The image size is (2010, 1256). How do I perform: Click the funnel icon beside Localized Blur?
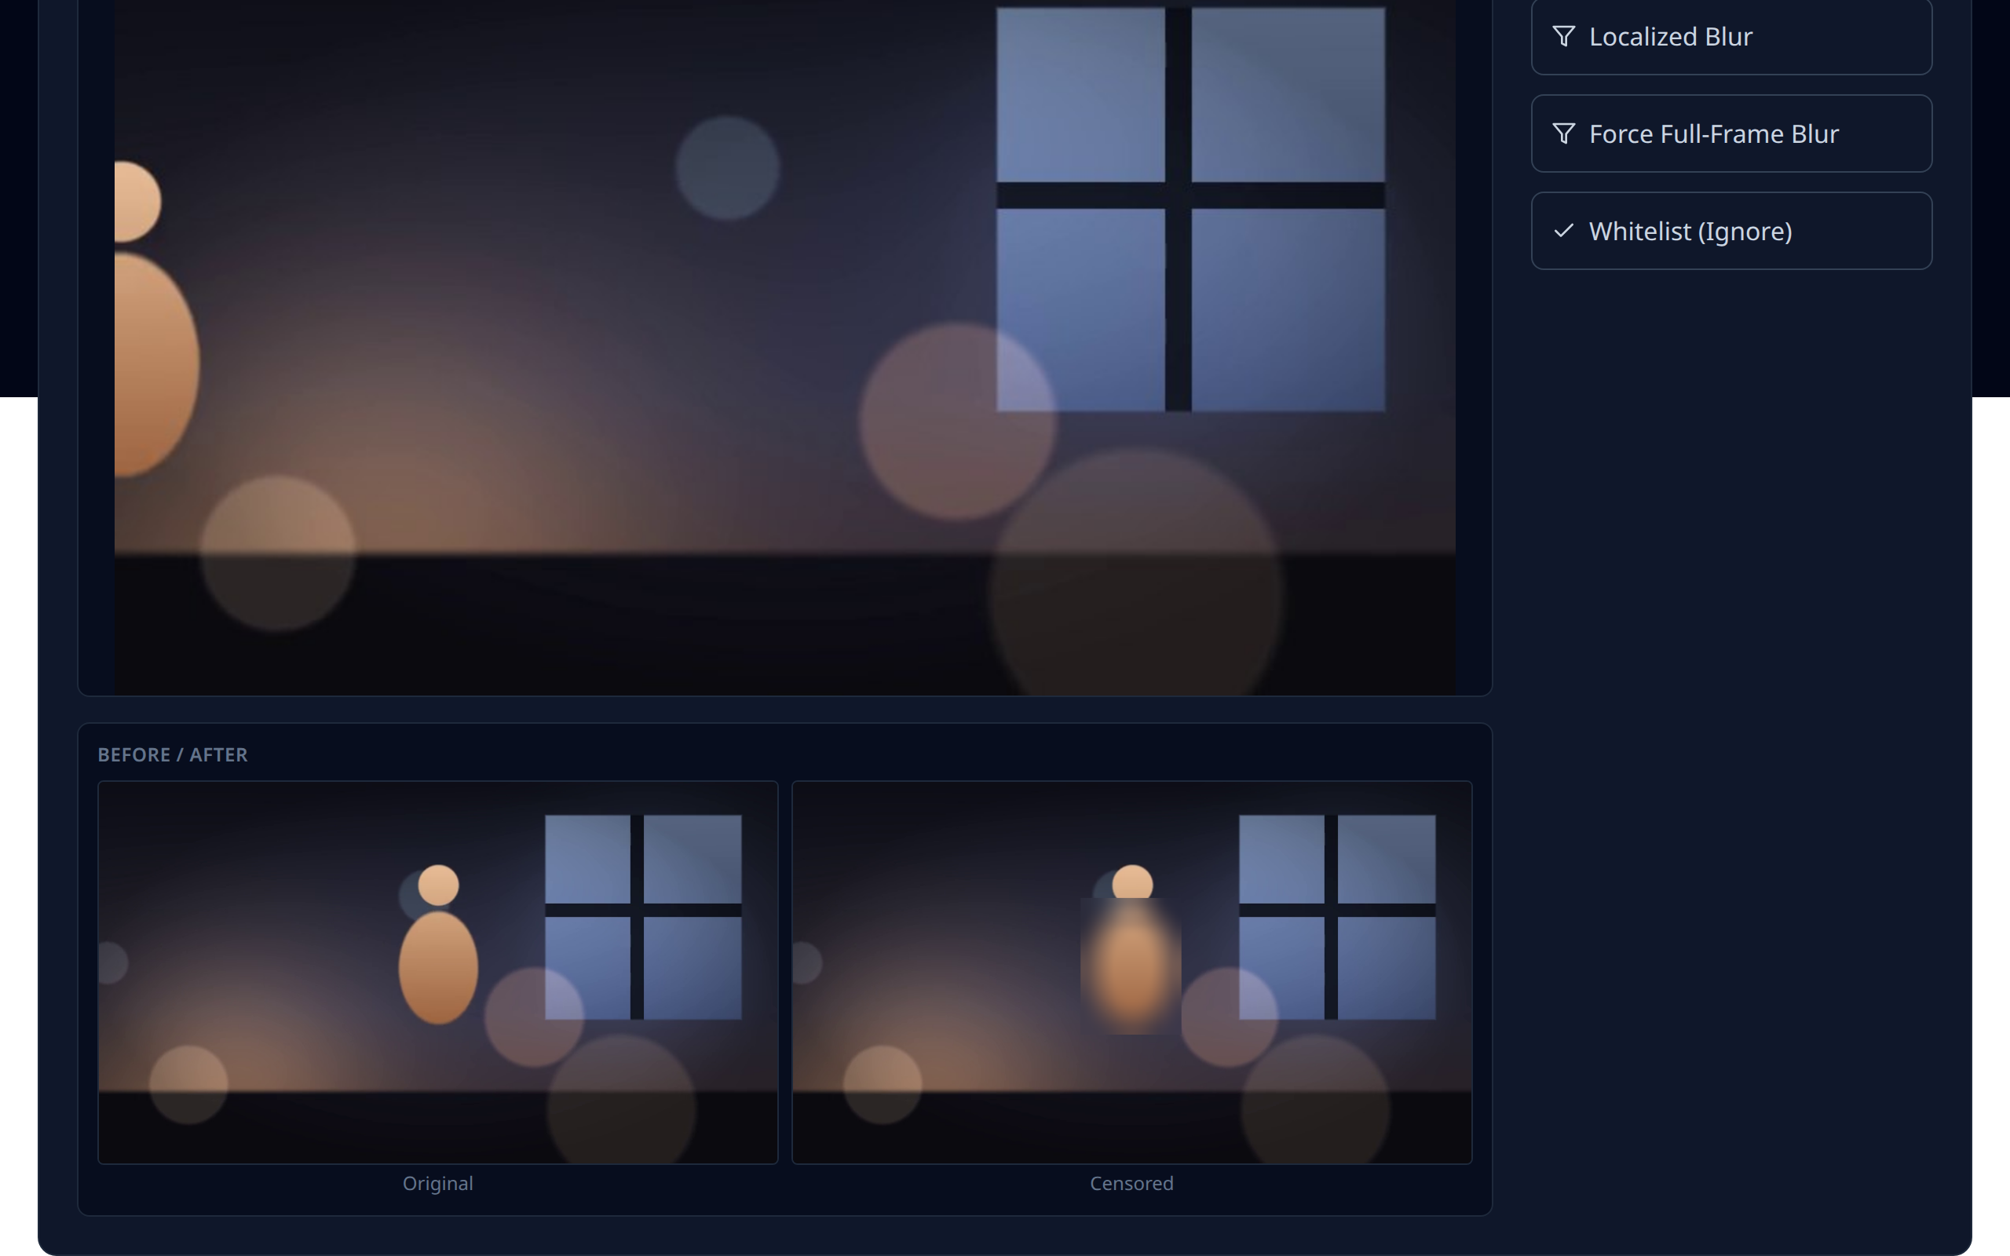(1563, 37)
